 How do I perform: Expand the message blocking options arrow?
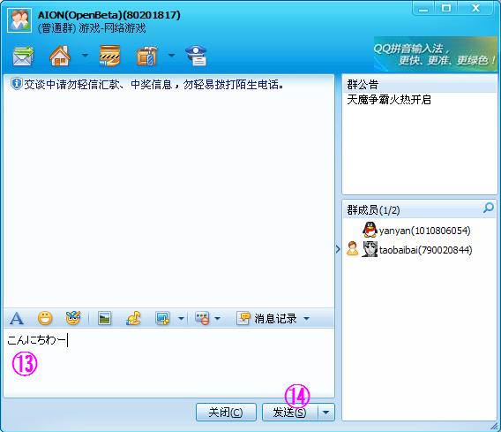(218, 318)
